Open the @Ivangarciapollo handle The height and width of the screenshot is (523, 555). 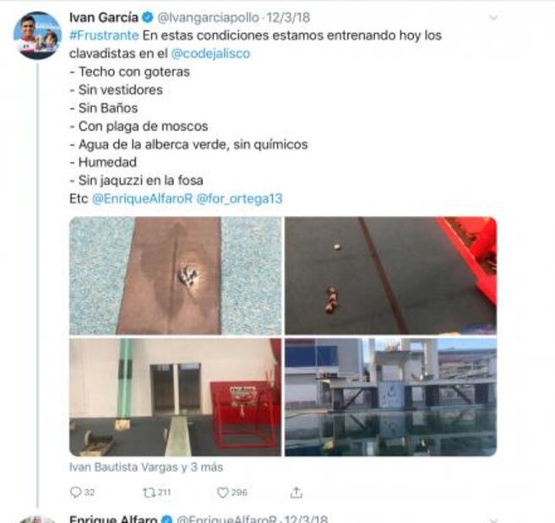(x=208, y=18)
